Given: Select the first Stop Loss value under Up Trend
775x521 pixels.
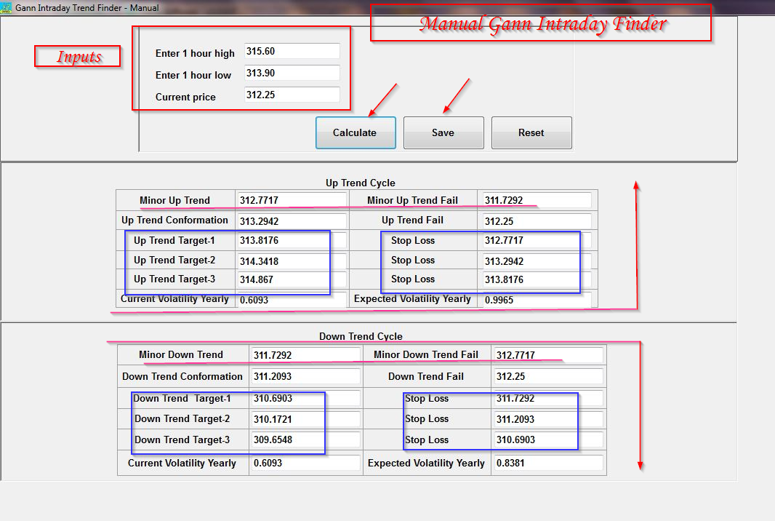Looking at the screenshot, I should pyautogui.click(x=534, y=239).
